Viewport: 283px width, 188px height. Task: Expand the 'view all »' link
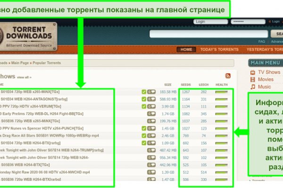pyautogui.click(x=25, y=77)
